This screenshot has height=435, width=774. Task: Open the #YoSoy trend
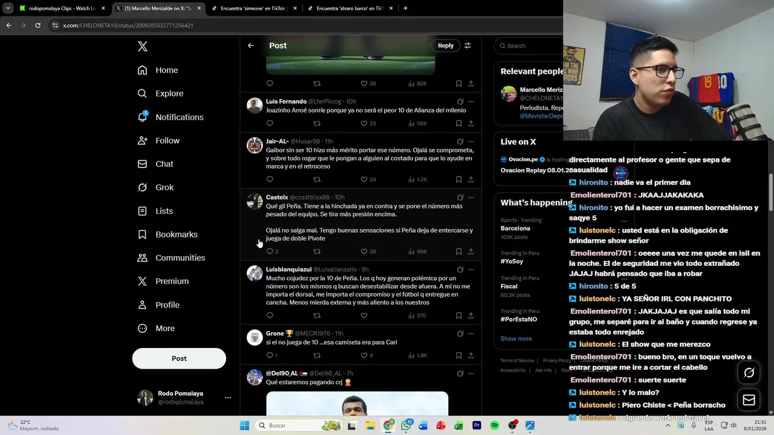[x=512, y=262]
